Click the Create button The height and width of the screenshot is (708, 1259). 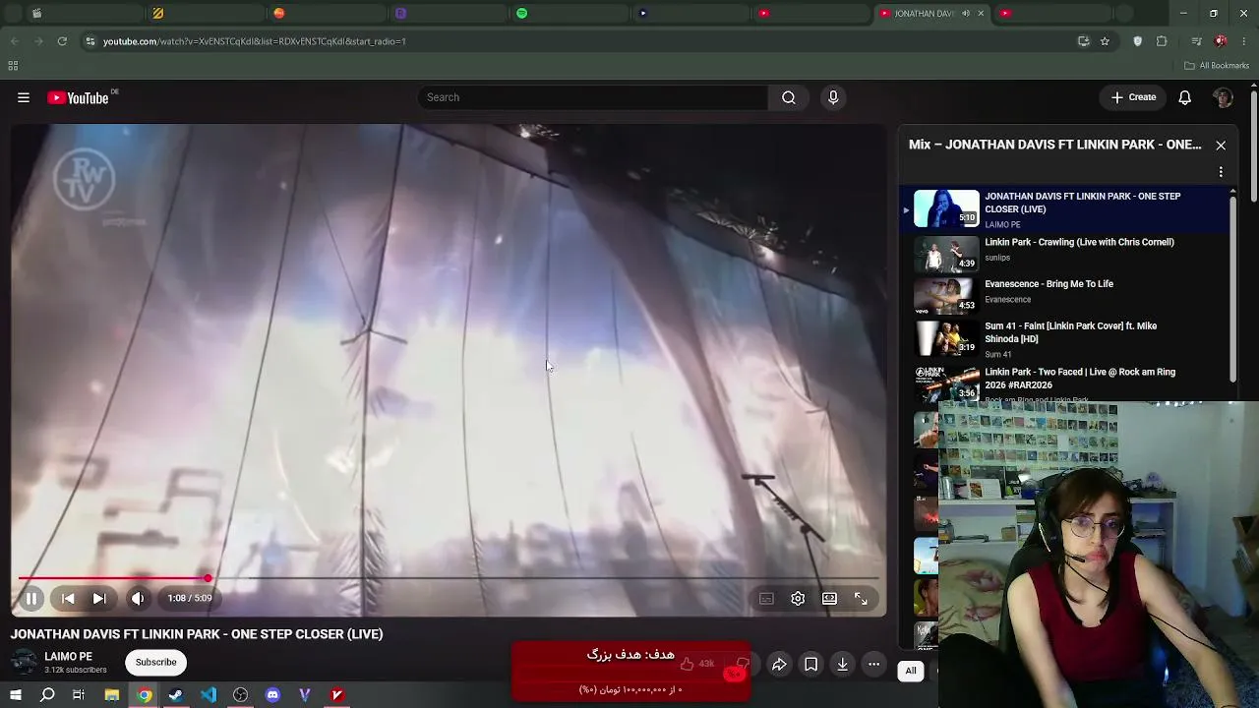[x=1133, y=97]
